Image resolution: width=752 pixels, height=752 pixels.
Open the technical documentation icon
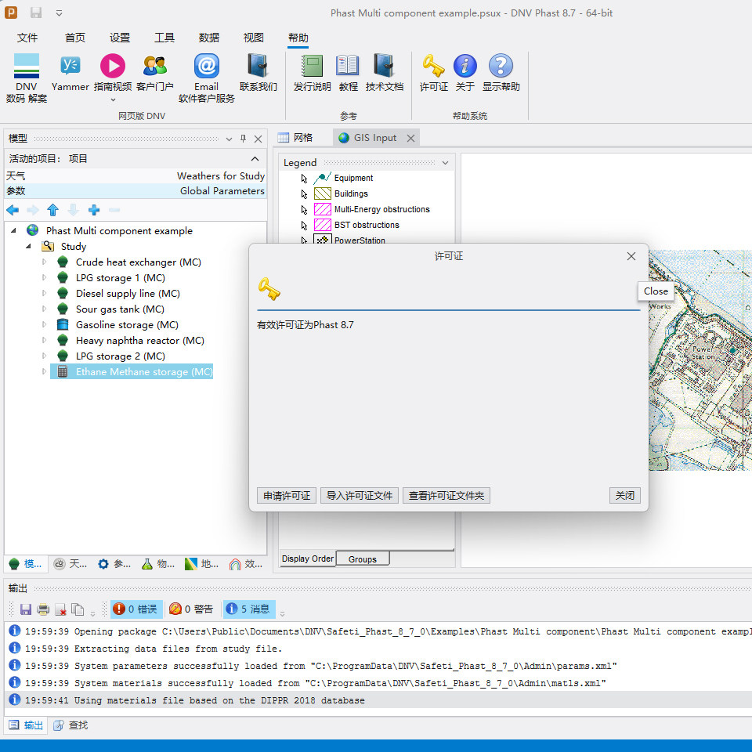click(384, 66)
